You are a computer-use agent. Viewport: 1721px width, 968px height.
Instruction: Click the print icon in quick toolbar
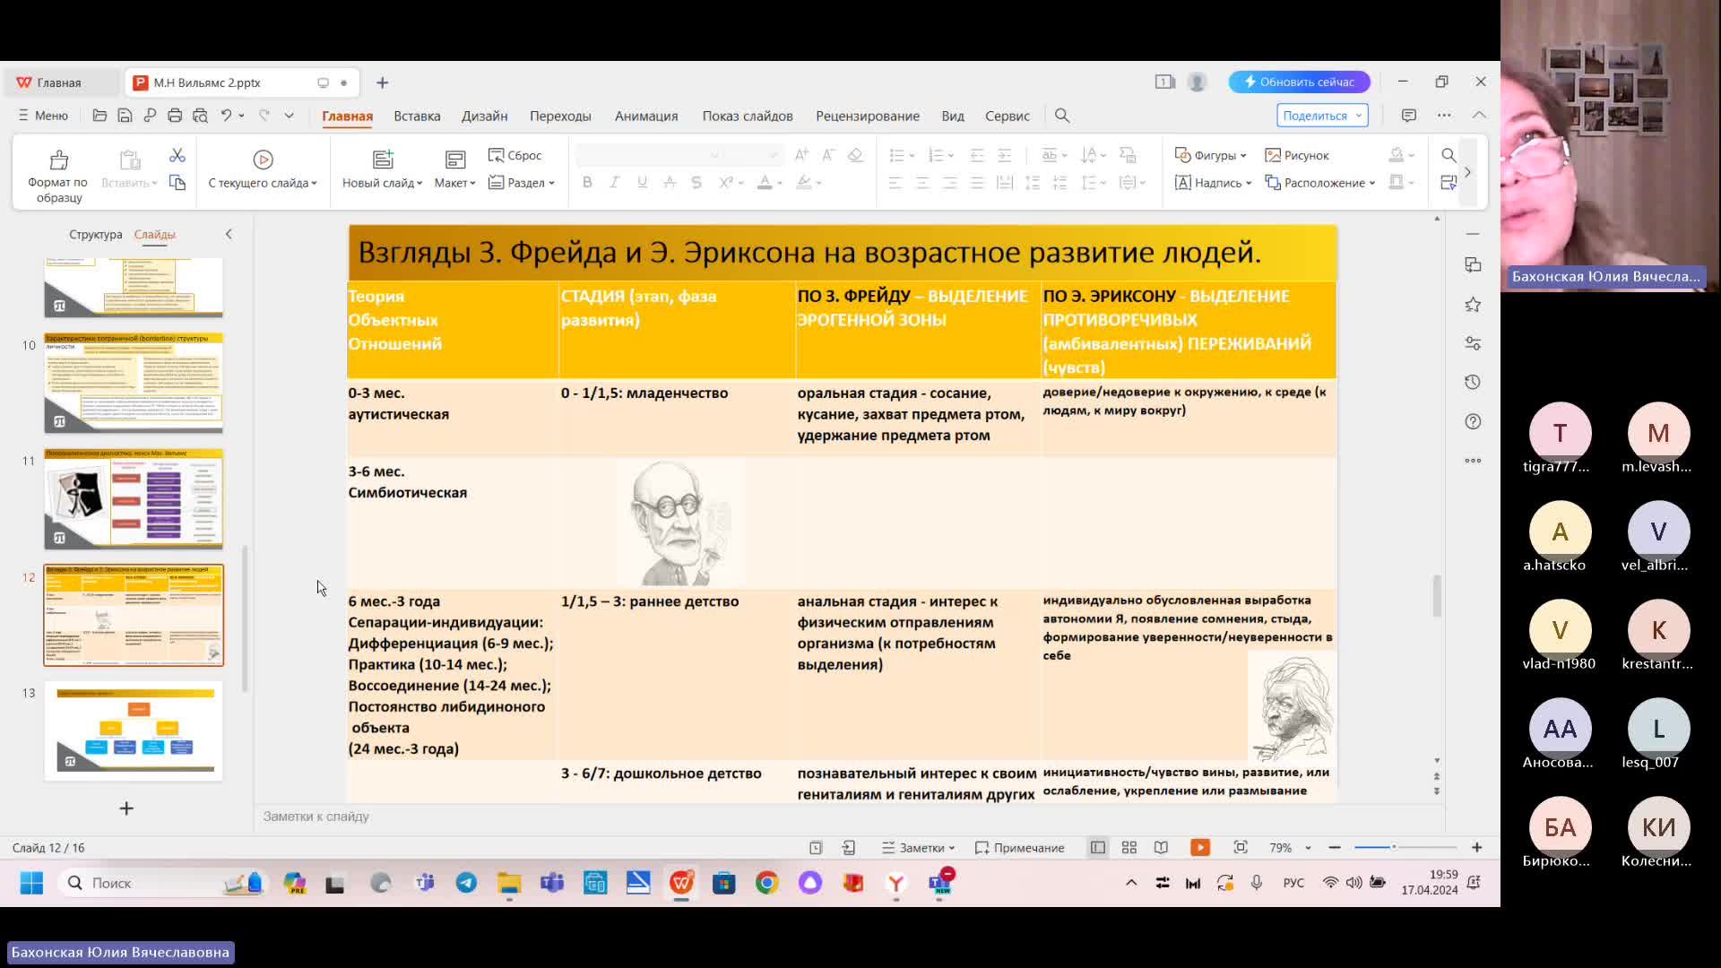(x=175, y=116)
